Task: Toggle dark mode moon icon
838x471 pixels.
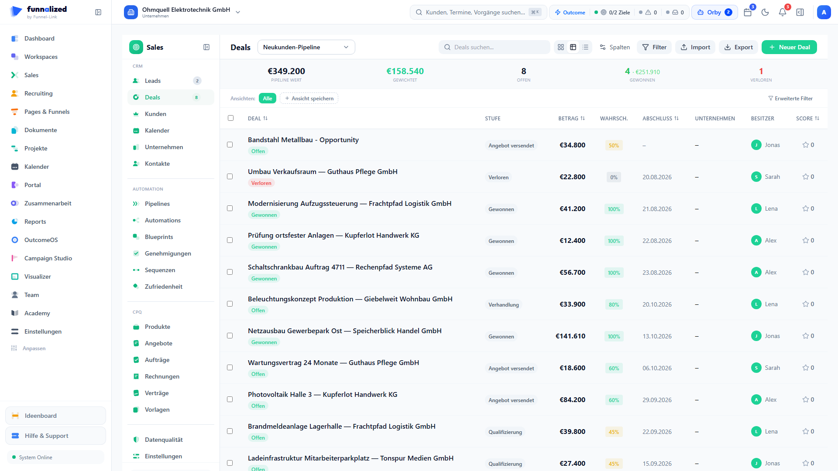Action: click(x=765, y=12)
